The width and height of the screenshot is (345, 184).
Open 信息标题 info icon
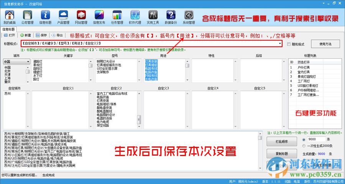coord(45,17)
